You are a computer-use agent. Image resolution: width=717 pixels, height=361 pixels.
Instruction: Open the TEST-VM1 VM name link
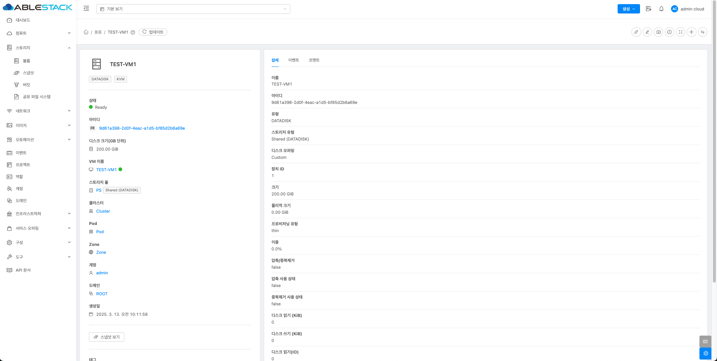tap(106, 170)
